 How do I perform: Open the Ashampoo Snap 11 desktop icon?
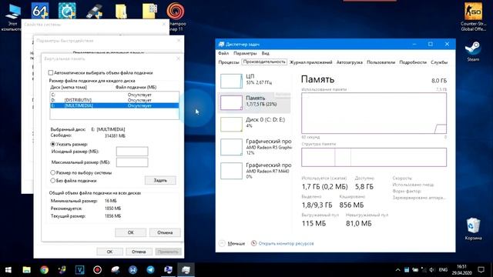click(x=176, y=16)
